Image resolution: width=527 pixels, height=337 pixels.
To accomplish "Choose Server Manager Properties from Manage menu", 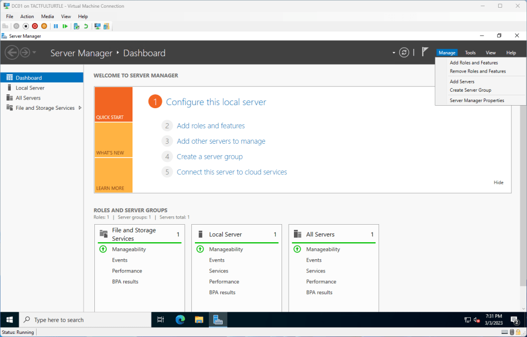I will coord(476,100).
